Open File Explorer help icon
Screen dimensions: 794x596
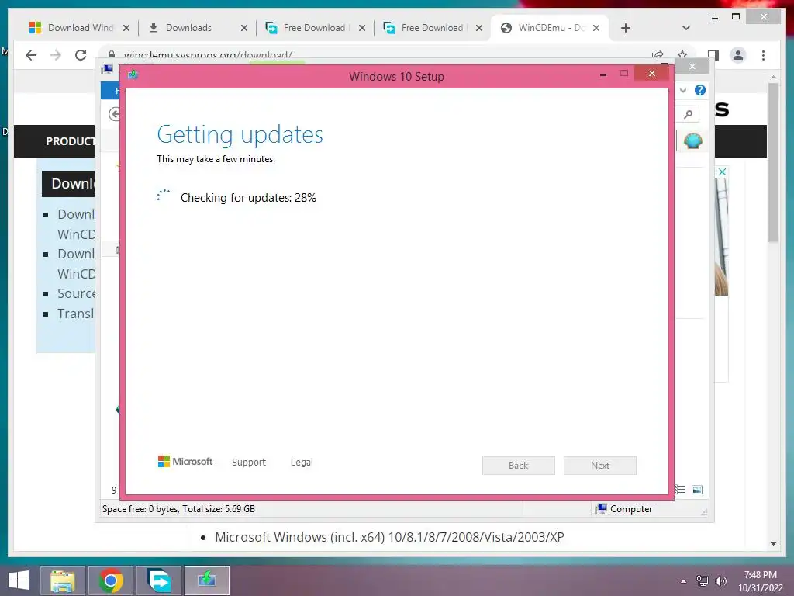[700, 90]
